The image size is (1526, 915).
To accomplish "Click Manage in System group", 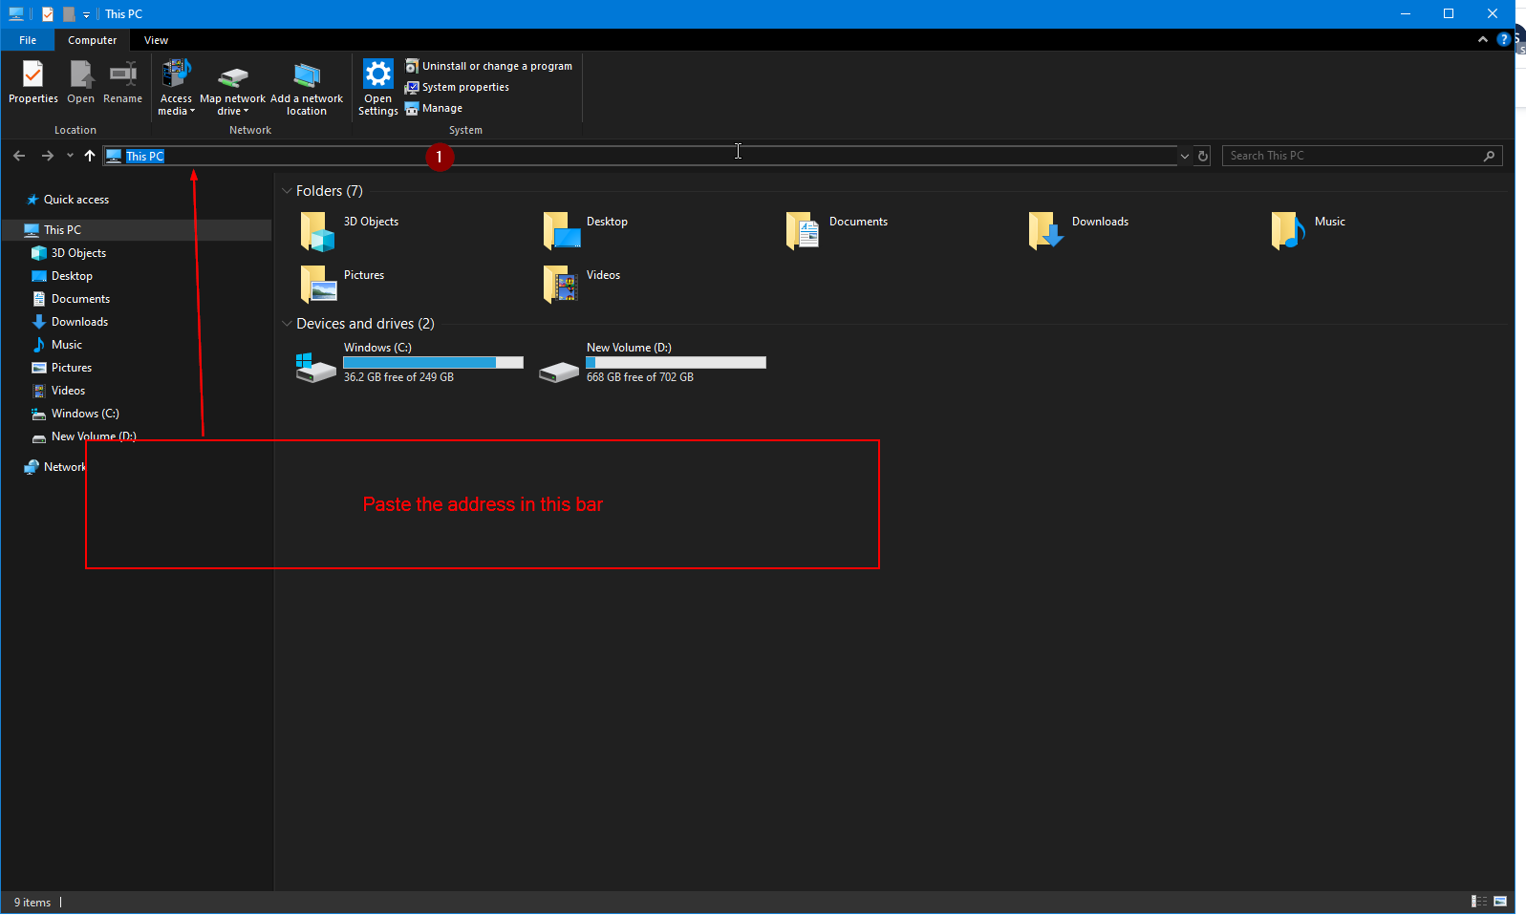I will click(x=434, y=108).
